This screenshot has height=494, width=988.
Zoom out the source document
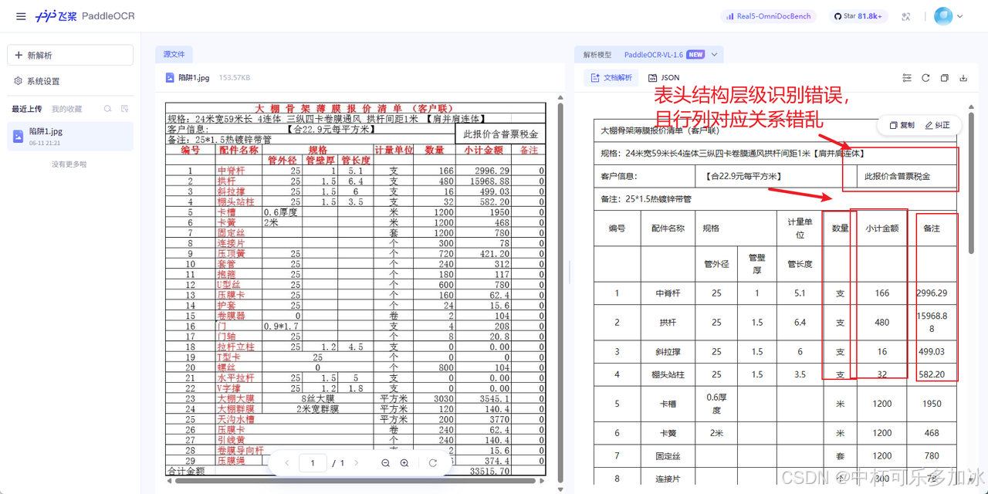pos(385,463)
